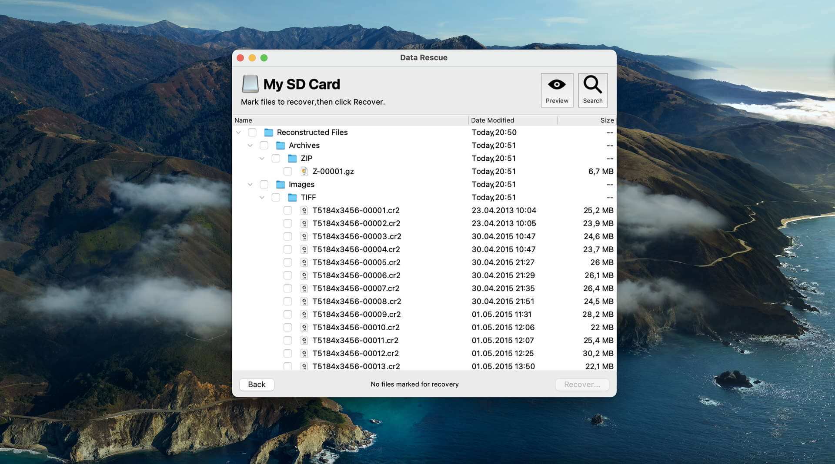Click file icon of T5184x3456-00010.cr2
This screenshot has width=835, height=464.
coord(304,328)
